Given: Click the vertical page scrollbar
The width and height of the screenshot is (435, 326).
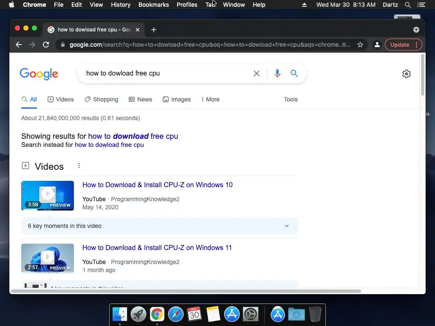Looking at the screenshot, I should pos(423,75).
